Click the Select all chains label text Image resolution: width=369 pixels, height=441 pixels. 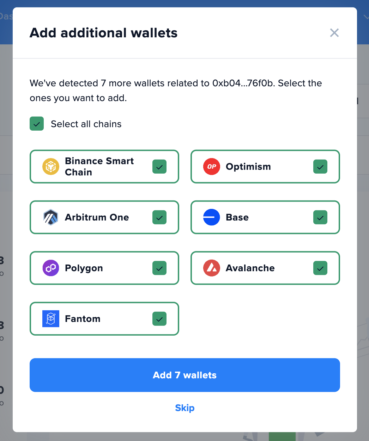click(86, 124)
